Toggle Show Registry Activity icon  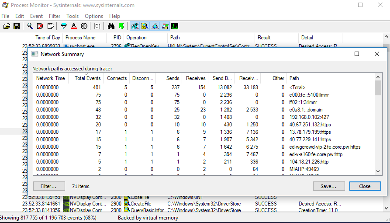point(135,26)
